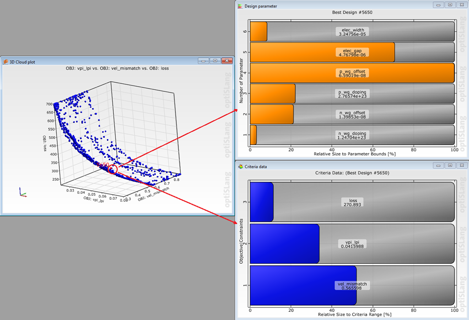Click the XYZ axis orientation triad
The height and width of the screenshot is (320, 469).
point(22,192)
